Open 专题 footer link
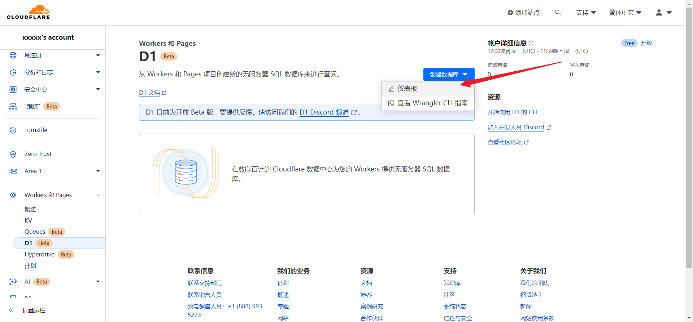This screenshot has height=322, width=693. [x=283, y=306]
